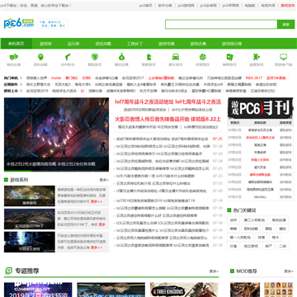Open the 冒险游戏 shield category icon
The image size is (297, 297).
click(95, 57)
